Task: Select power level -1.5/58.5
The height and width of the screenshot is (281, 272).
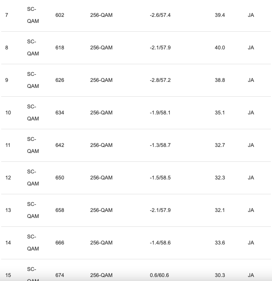Action: click(160, 178)
